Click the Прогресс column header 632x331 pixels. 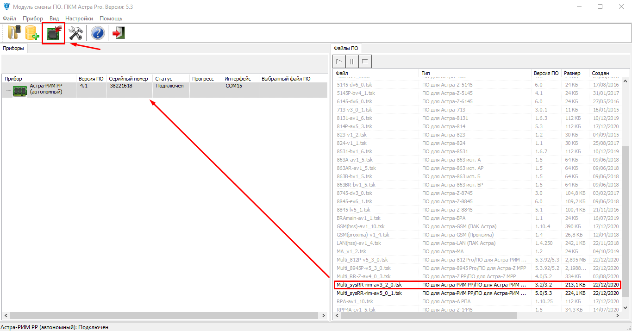[206, 79]
